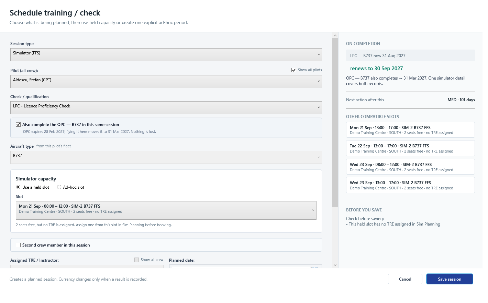Viewport: 488px width, 303px height.
Task: Click the Aircraft type dropdown arrow
Action: [319, 157]
